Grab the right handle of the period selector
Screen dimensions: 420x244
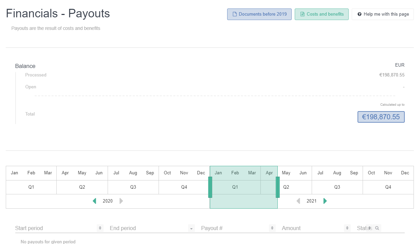point(278,187)
